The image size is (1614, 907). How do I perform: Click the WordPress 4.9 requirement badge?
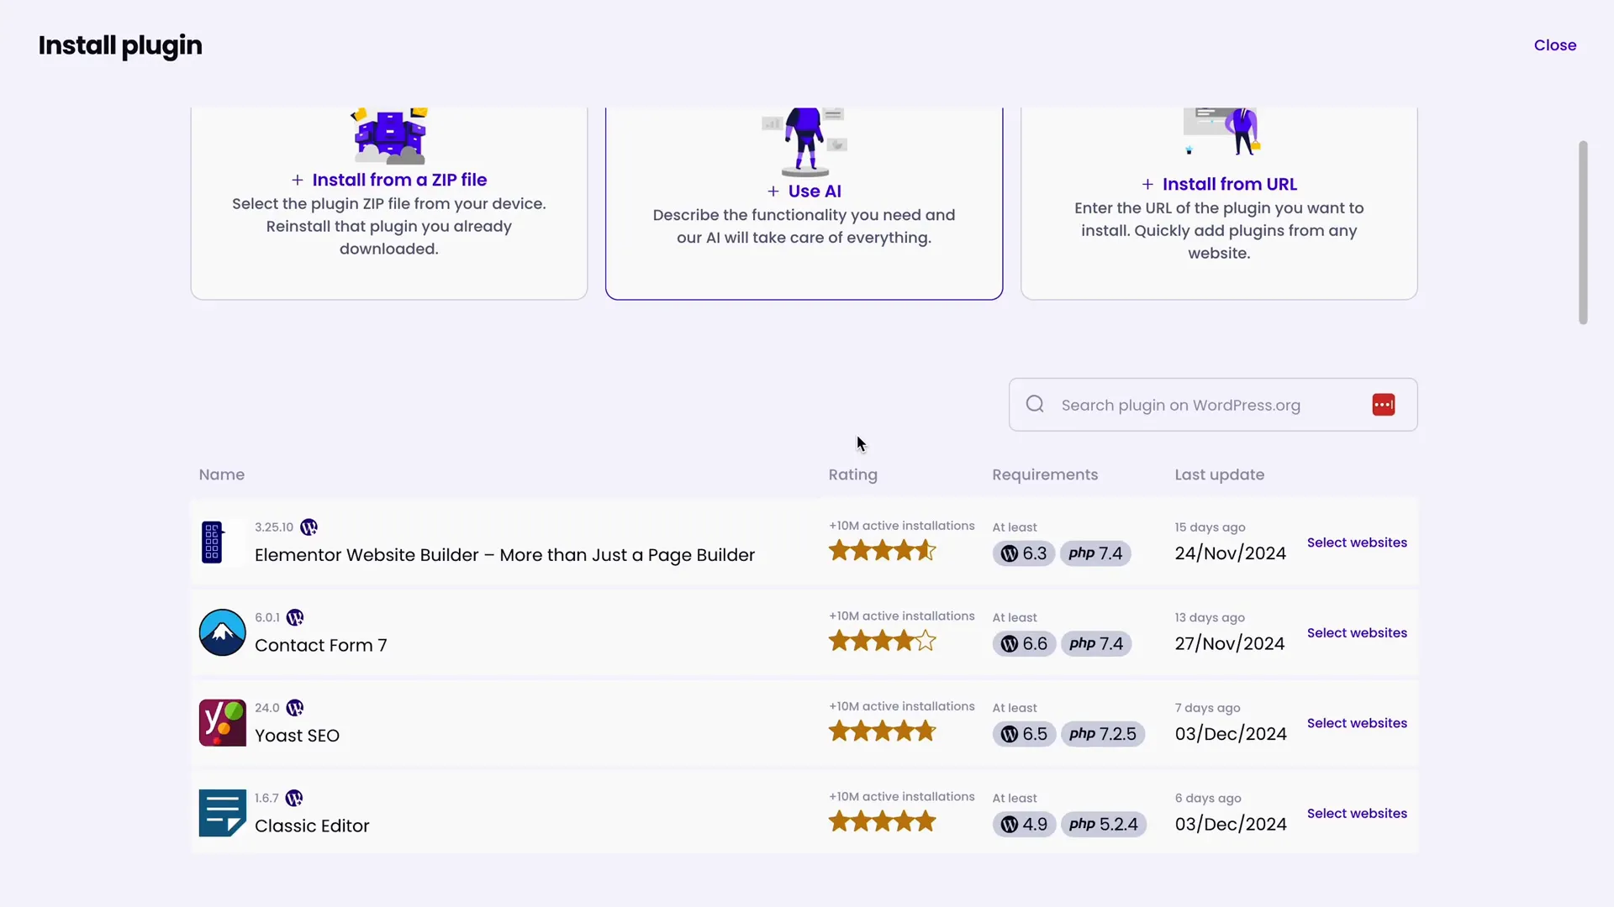point(1023,825)
